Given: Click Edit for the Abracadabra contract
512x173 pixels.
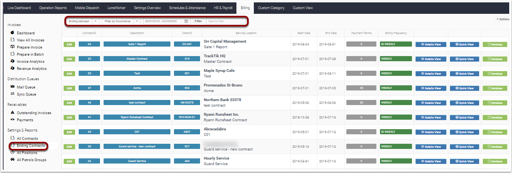Looking at the screenshot, I should point(69,132).
